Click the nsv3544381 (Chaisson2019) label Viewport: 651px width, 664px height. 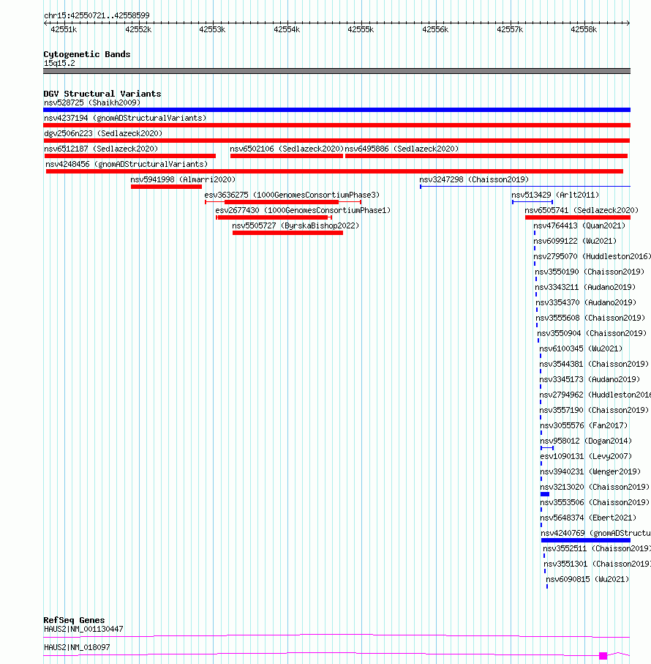pyautogui.click(x=595, y=364)
